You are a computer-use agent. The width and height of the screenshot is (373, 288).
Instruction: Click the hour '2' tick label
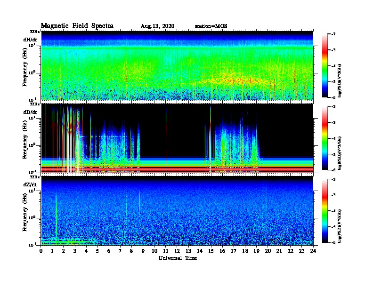point(64,251)
